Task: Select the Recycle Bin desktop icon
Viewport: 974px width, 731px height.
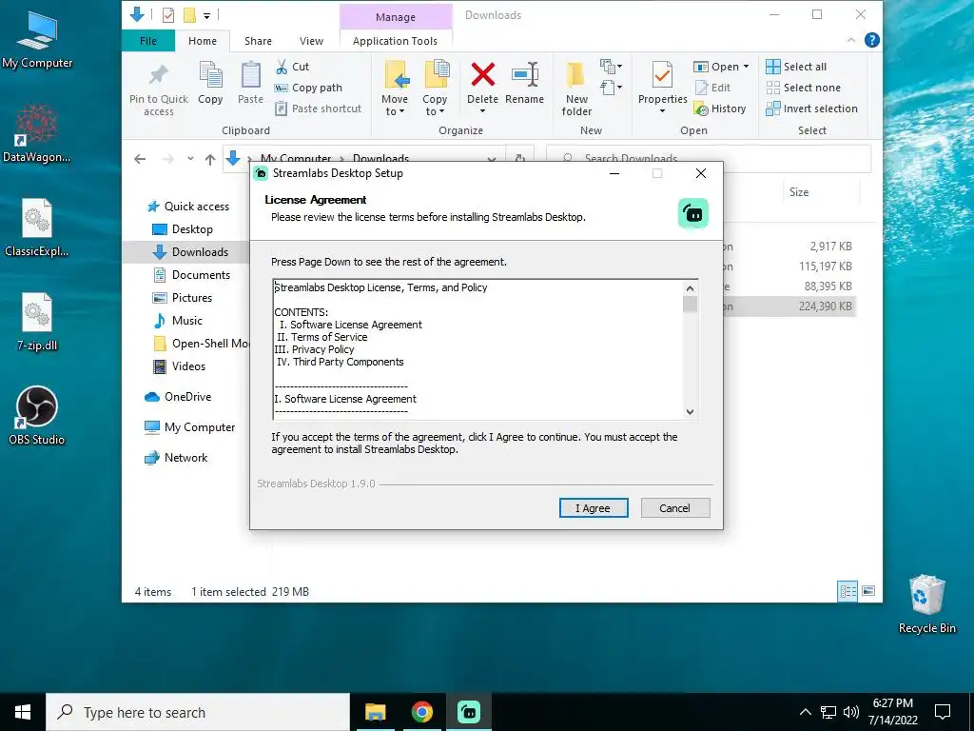Action: coord(926,603)
